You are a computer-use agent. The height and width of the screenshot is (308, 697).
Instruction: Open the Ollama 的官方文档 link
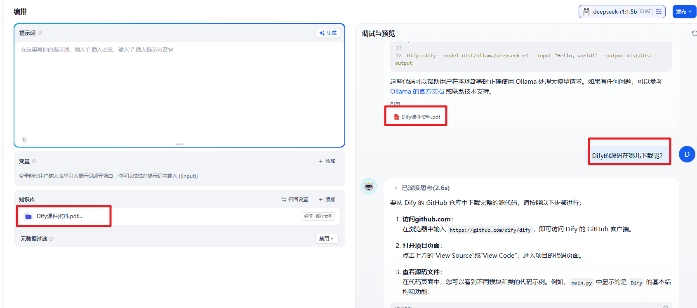coord(417,92)
